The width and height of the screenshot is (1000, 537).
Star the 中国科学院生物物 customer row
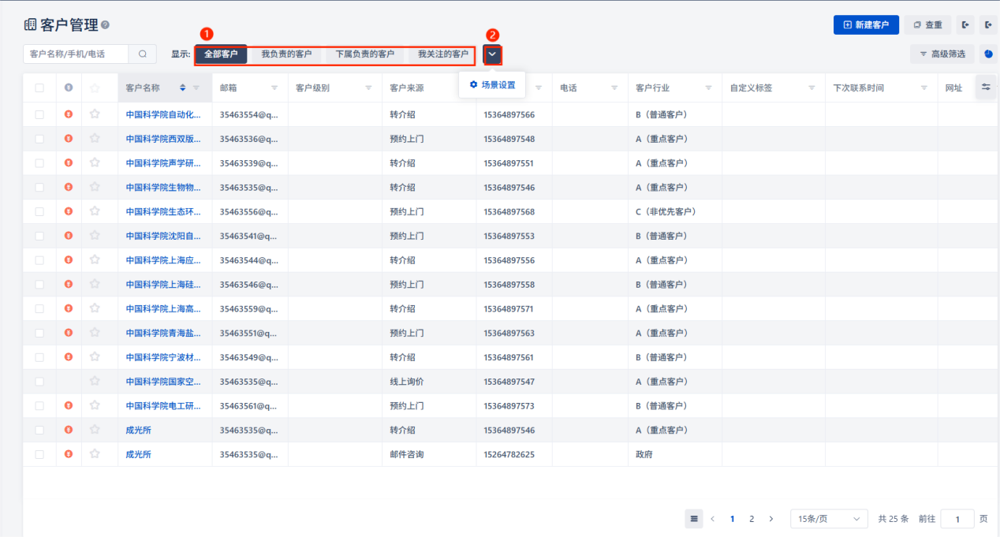95,188
